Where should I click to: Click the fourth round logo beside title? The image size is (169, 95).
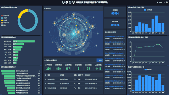point(73,2)
